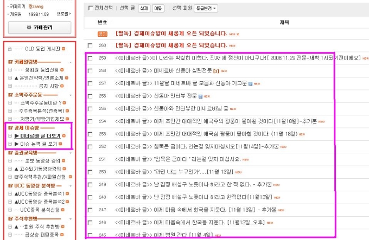Screen dimensions: 369x240
Task: Click board icon beside 이슈 논객 글 보기
Action: point(10,144)
